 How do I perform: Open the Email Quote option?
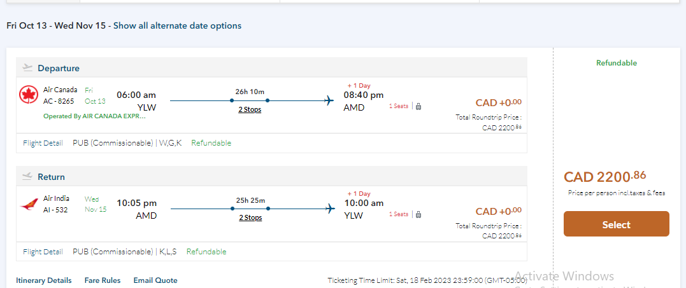tap(155, 280)
